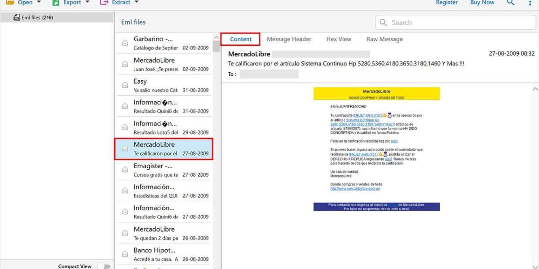
Task: Select 'Resultado Quini6' email dated 31-08-2009
Action: 164,106
